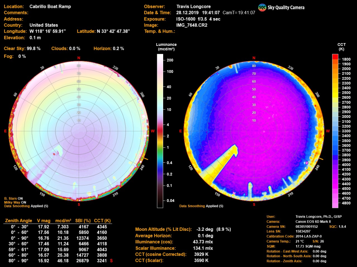The height and width of the screenshot is (267, 357).
Task: Toggle Data Smoothing under the CCT map
Action: [x=201, y=206]
